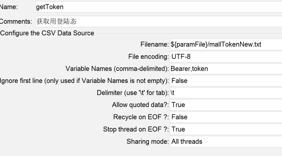Image resolution: width=282 pixels, height=156 pixels.
Task: Click the 'Recycle on EOF ?:' label
Action: click(141, 117)
